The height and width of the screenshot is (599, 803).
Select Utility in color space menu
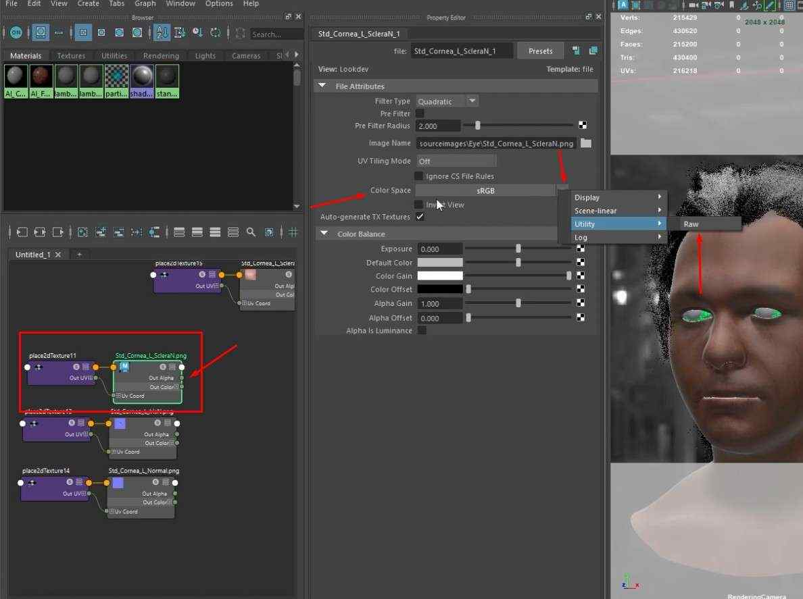tap(618, 224)
